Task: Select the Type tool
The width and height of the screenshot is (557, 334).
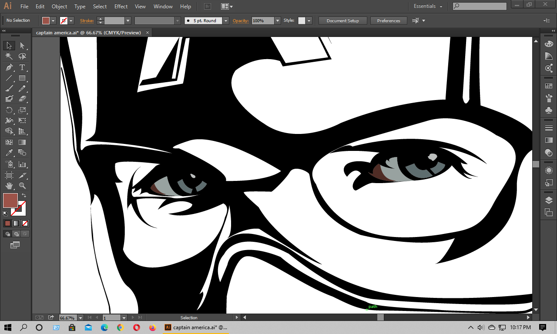Action: (22, 67)
